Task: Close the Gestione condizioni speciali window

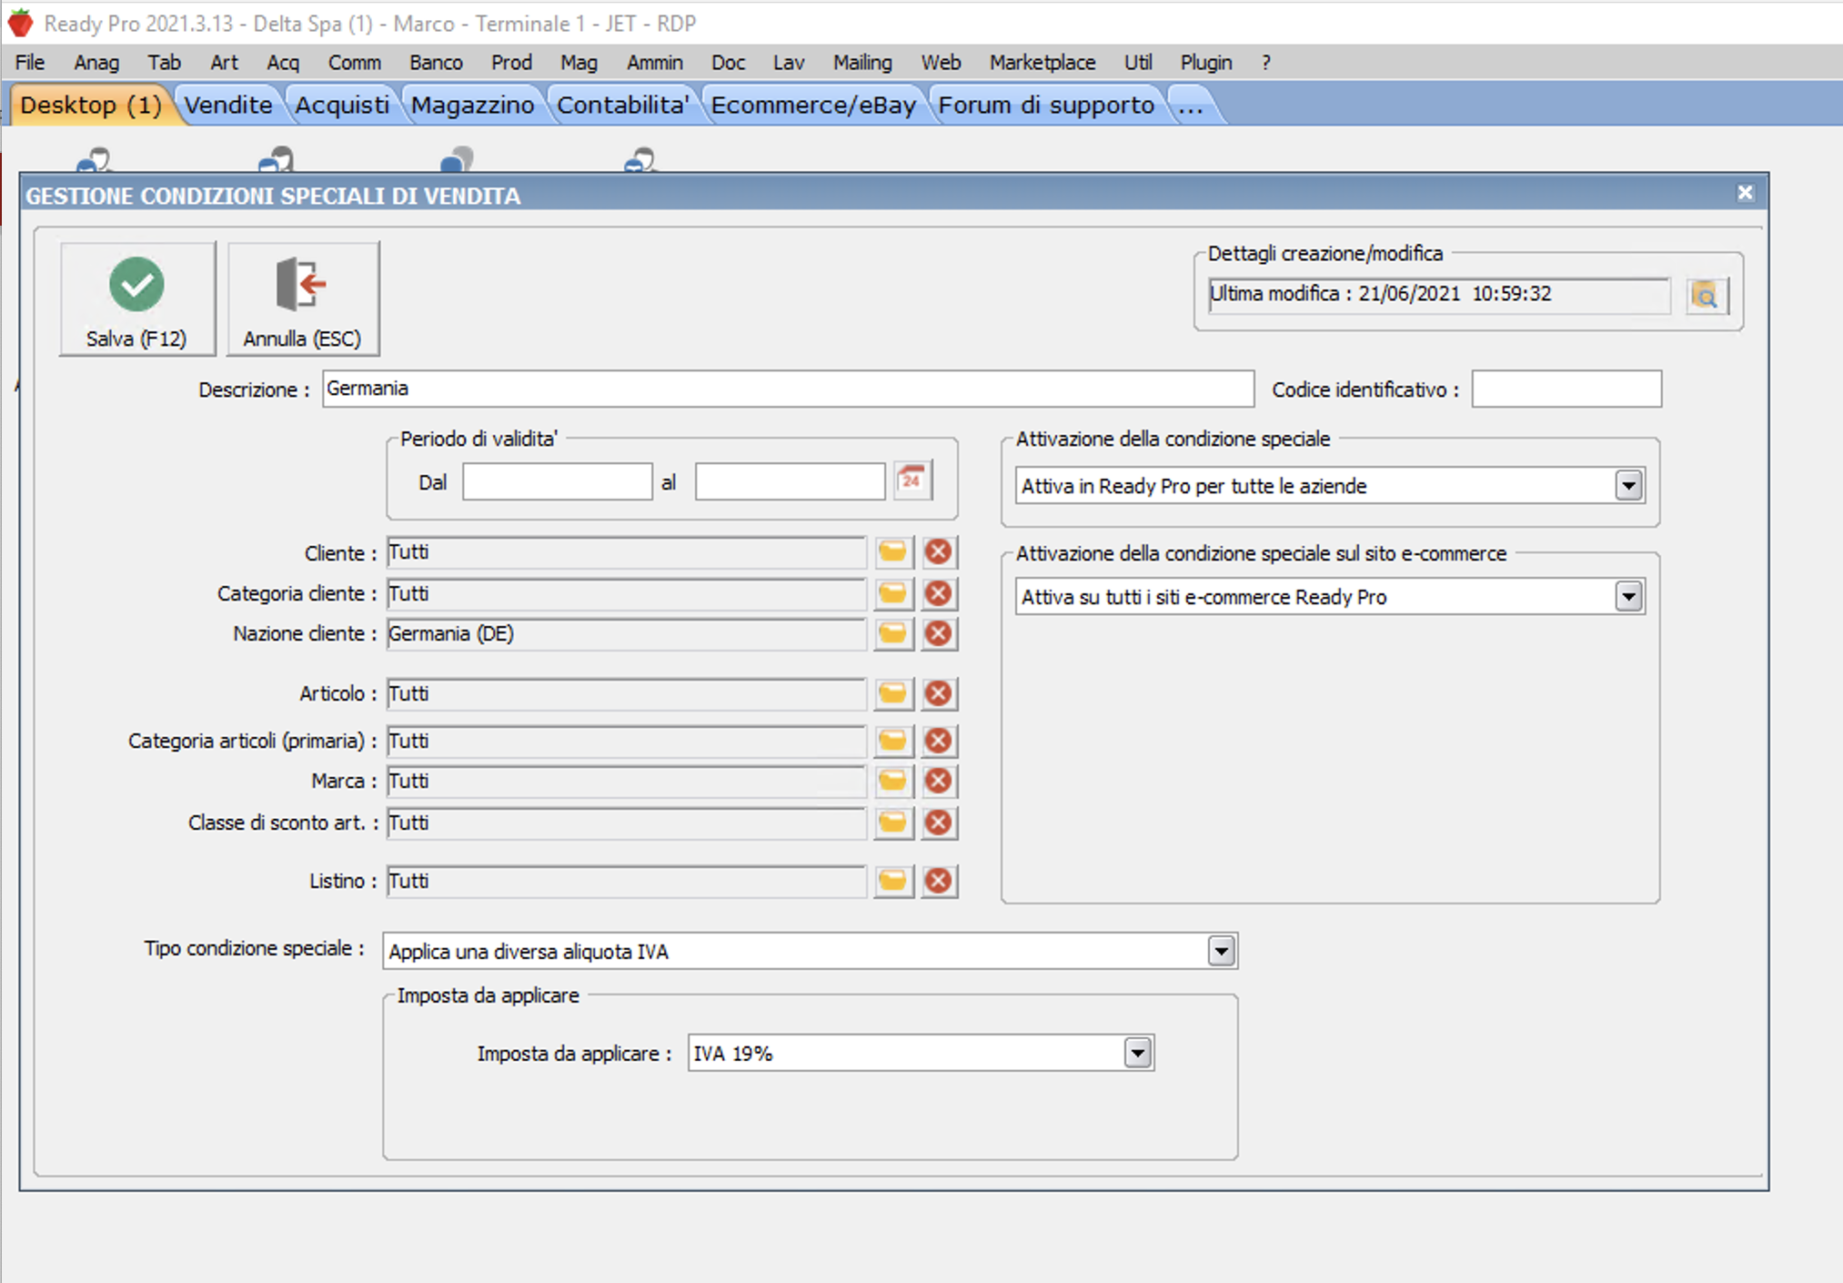Action: [1745, 193]
